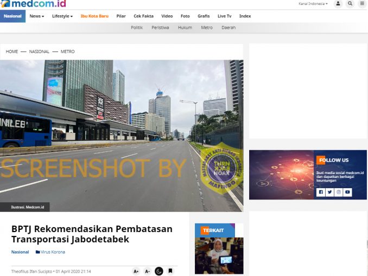Click the article's main street photo
The image size is (368, 276).
click(122, 136)
